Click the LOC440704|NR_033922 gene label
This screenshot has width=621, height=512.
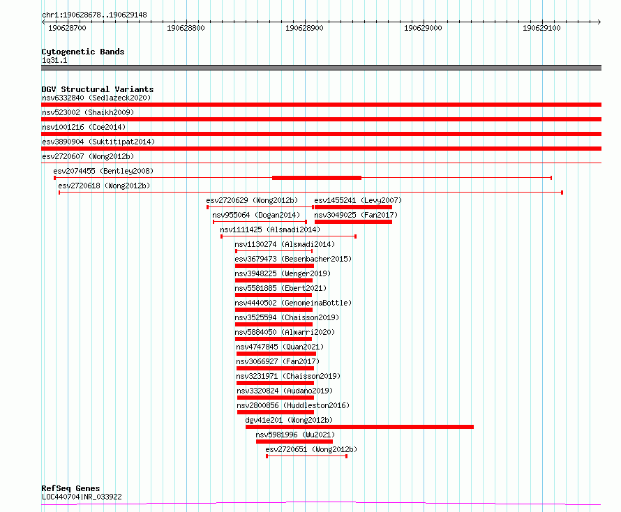pyautogui.click(x=82, y=497)
